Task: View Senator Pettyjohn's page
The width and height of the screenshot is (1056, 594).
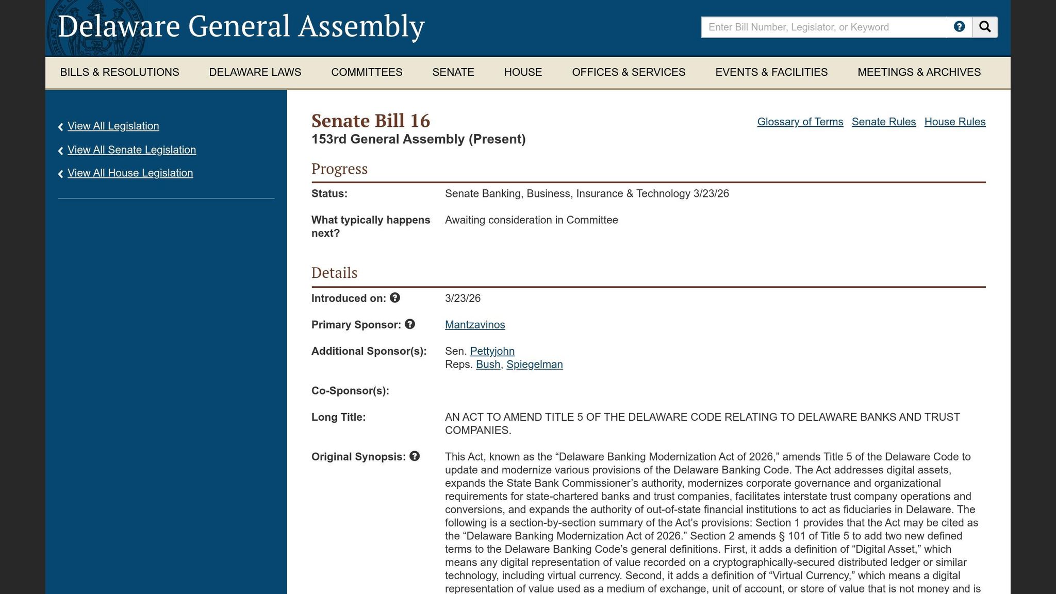Action: pyautogui.click(x=492, y=351)
